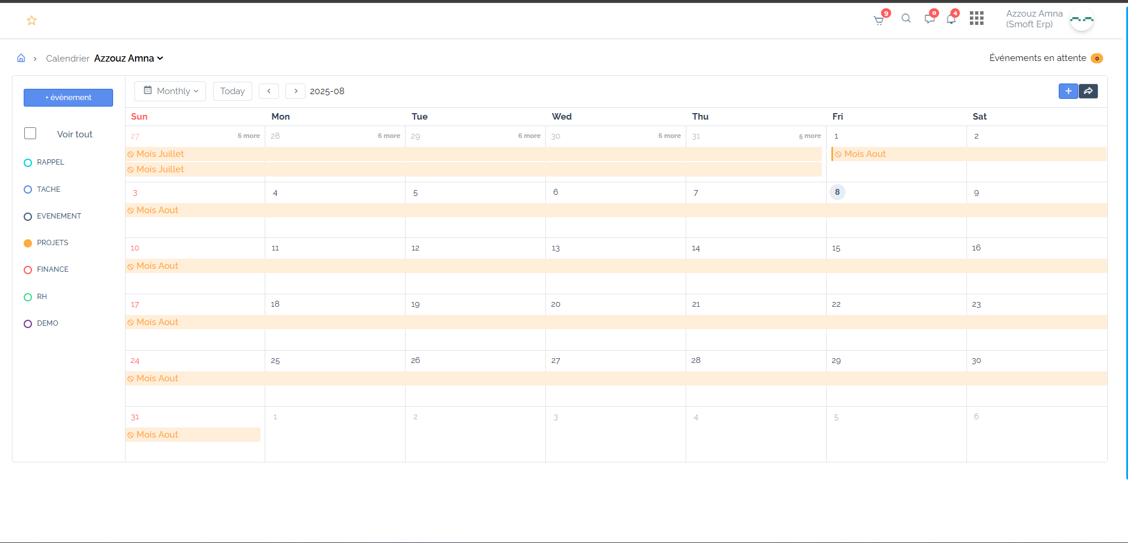Image resolution: width=1128 pixels, height=543 pixels.
Task: Open Azzouz Amna (Smoft Erp) profile
Action: tap(1034, 19)
